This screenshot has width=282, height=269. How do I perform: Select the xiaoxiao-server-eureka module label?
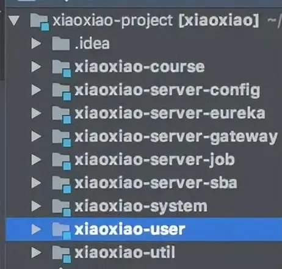pyautogui.click(x=170, y=114)
